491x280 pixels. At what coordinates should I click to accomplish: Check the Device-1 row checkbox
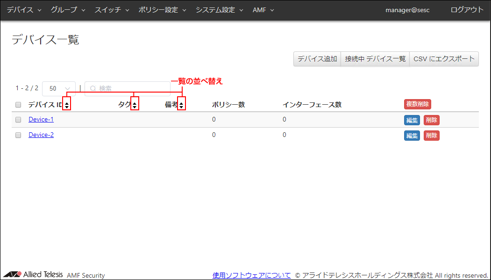(x=18, y=120)
